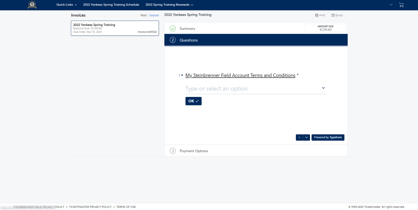This screenshot has height=210, width=418.
Task: Expand 2022 Spring Training Renewals menu
Action: coord(170,5)
